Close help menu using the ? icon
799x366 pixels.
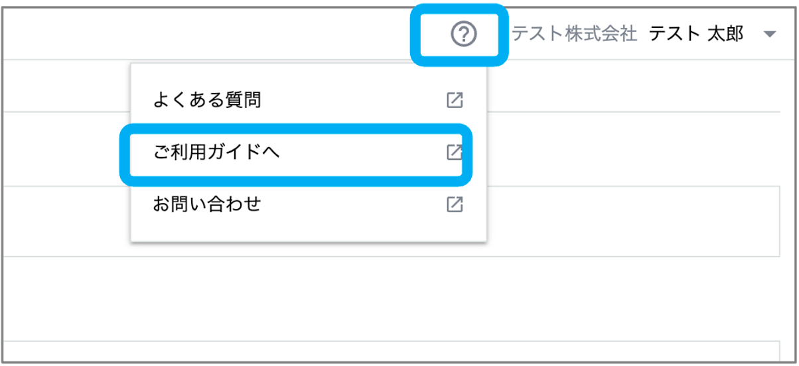point(463,34)
